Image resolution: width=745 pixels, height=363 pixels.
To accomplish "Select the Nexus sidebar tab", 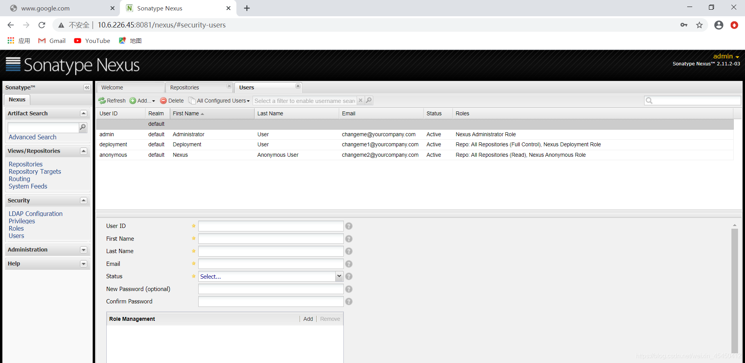I will [17, 99].
